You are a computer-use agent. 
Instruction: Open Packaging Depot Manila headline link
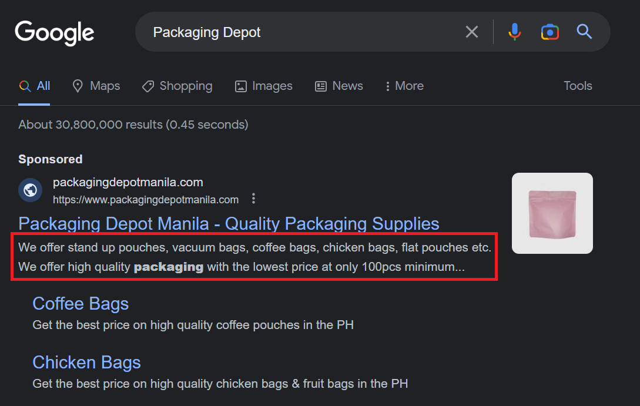point(229,224)
